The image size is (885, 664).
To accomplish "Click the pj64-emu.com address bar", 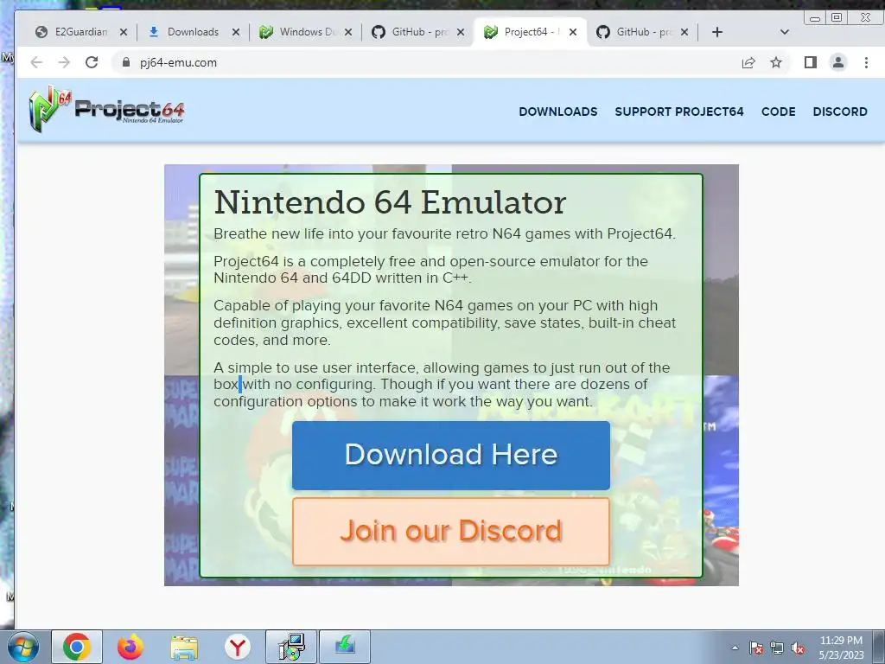I will coord(423,62).
